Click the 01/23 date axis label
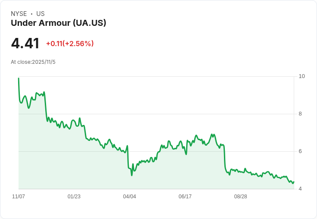 point(74,197)
